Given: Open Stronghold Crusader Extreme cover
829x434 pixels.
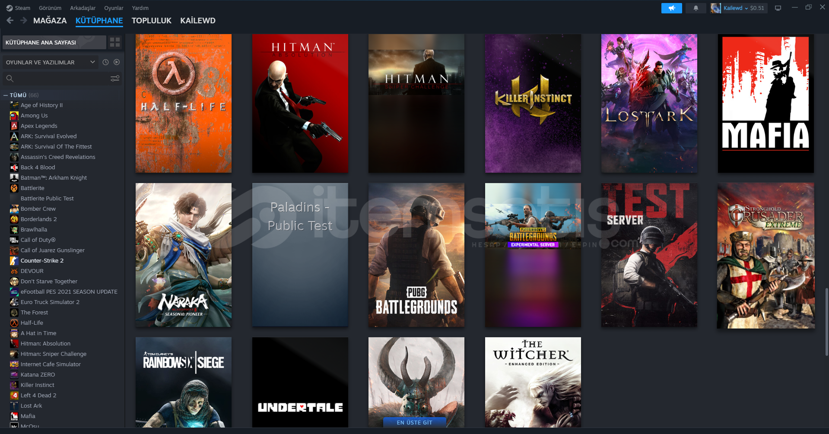Looking at the screenshot, I should [x=766, y=256].
